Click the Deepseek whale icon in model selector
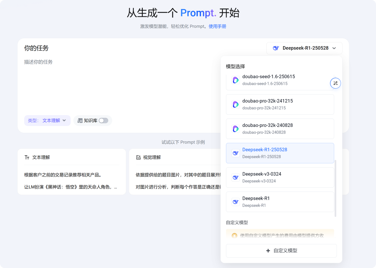The width and height of the screenshot is (376, 268). pyautogui.click(x=276, y=48)
